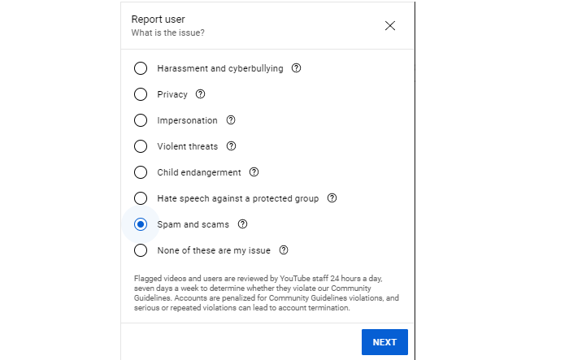Show help info for Violent threats
The image size is (569, 360).
point(232,146)
